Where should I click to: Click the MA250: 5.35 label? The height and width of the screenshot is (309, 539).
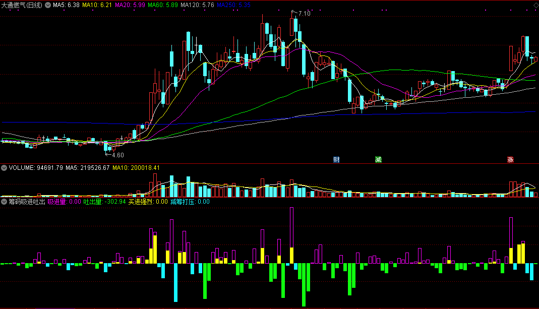pos(233,5)
